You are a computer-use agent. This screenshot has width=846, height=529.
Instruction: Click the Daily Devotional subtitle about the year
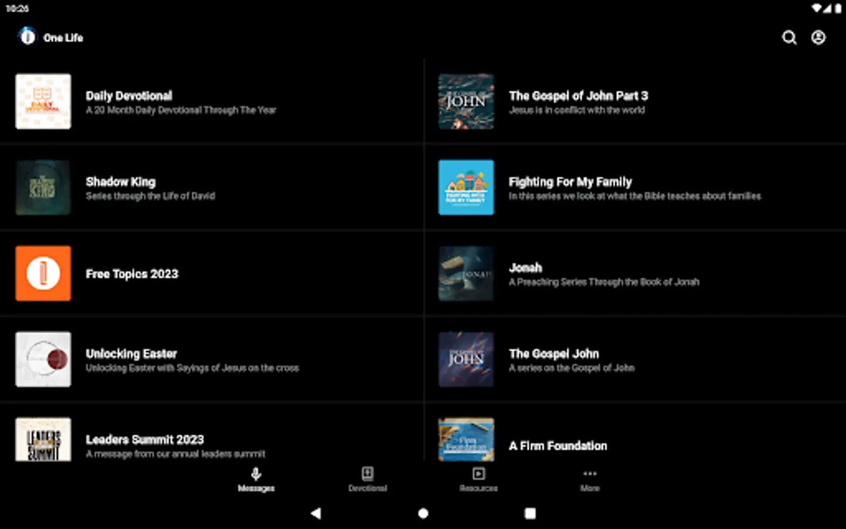coord(181,110)
